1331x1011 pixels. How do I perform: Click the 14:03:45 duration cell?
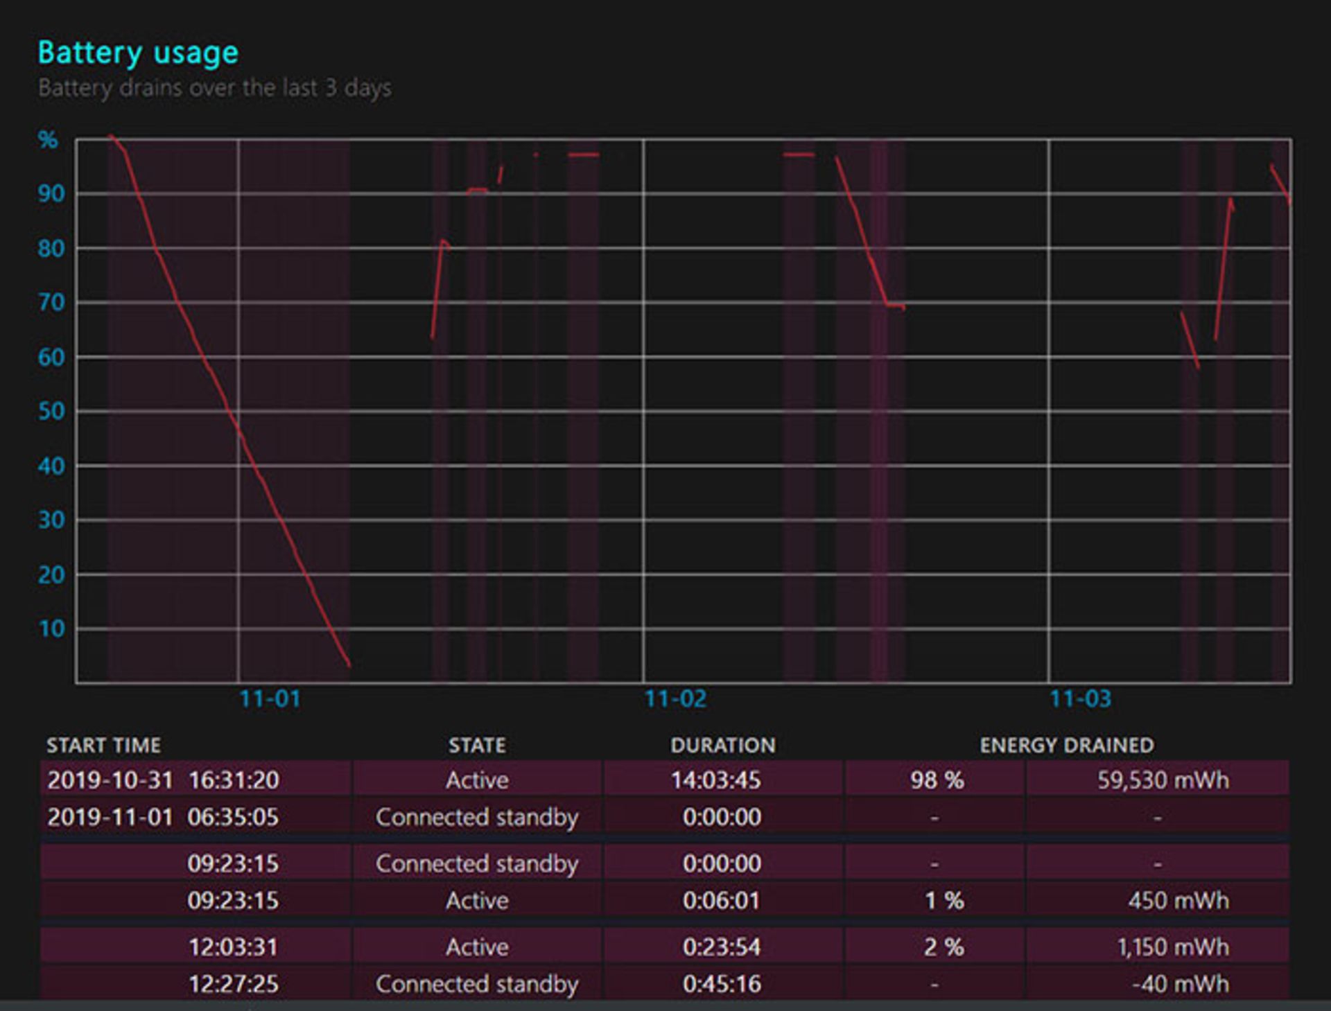(x=715, y=780)
